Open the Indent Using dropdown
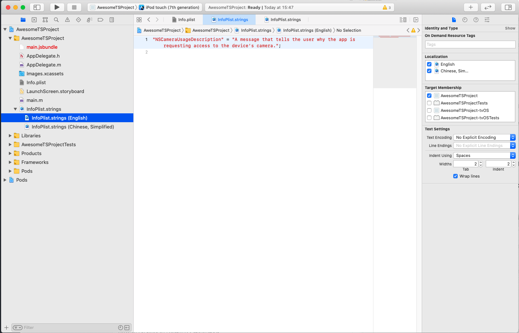519x333 pixels. (484, 155)
